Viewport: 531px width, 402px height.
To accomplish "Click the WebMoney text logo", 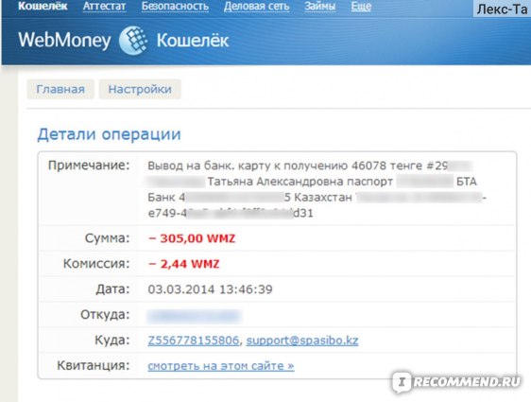I will (64, 40).
